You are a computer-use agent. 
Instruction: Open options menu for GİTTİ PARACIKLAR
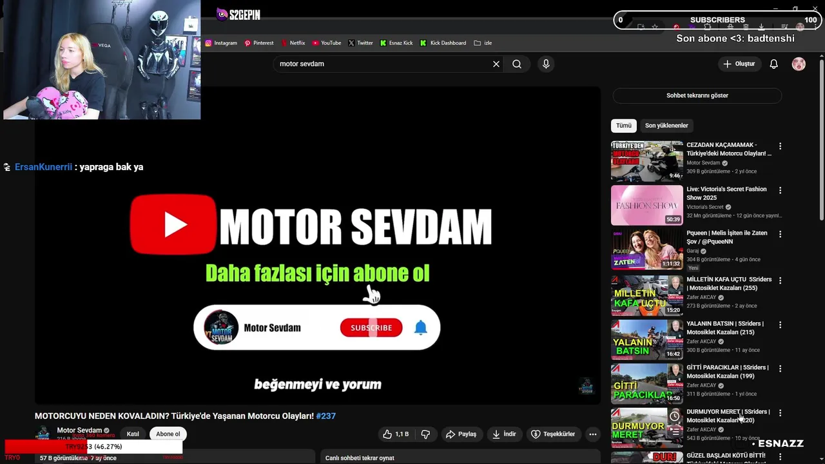point(780,369)
